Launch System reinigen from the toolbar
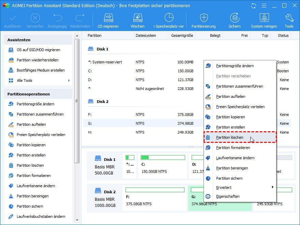300x225 pixels. (x=264, y=20)
